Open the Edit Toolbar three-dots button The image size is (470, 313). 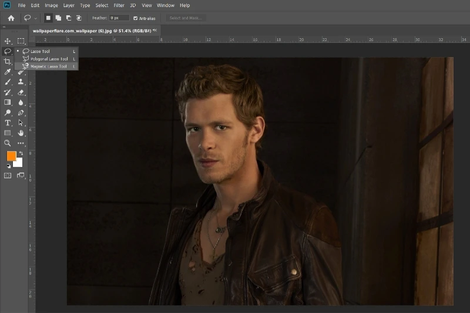pyautogui.click(x=21, y=143)
